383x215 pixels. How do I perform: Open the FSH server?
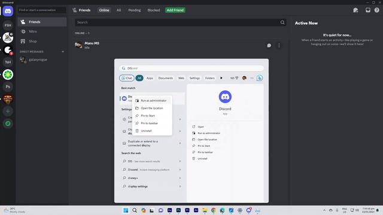(8, 25)
